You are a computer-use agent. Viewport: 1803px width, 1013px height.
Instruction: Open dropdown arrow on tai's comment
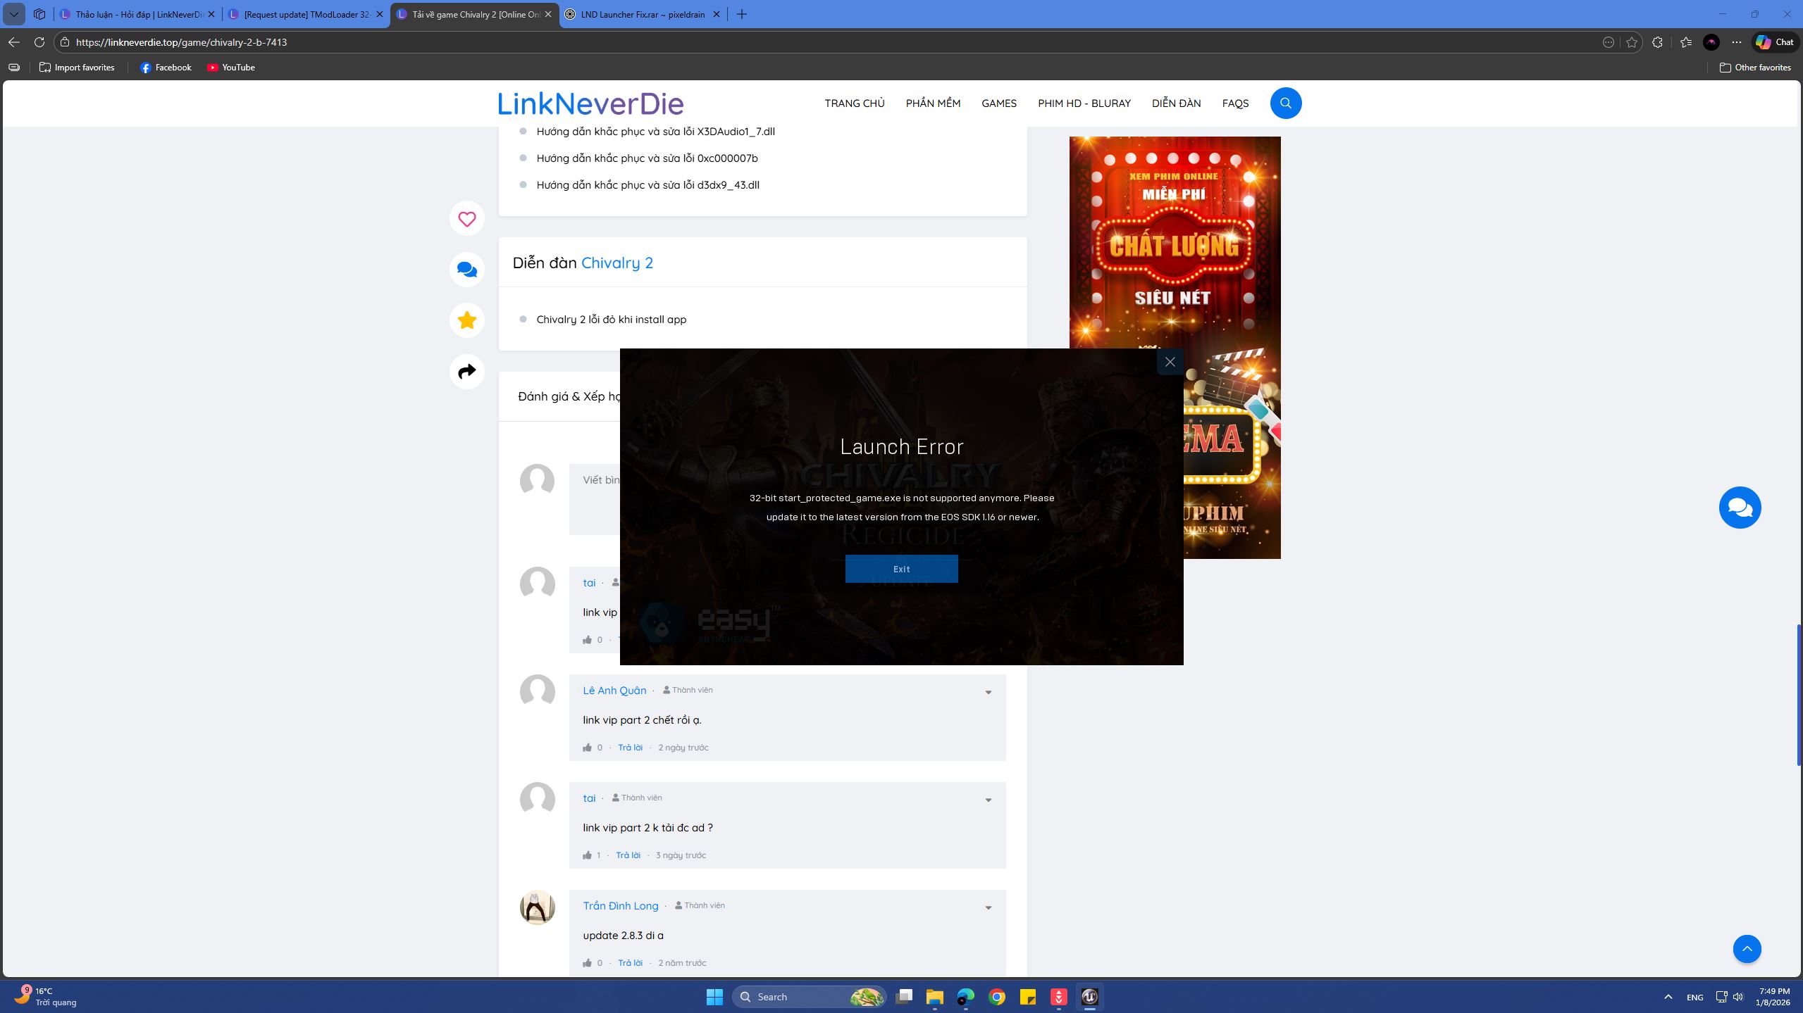point(988,800)
